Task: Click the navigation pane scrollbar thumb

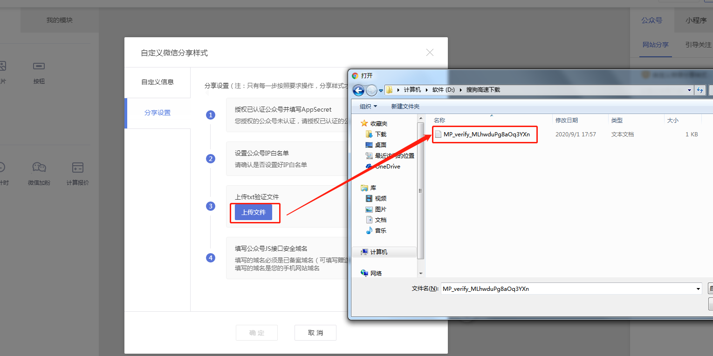Action: pyautogui.click(x=421, y=191)
